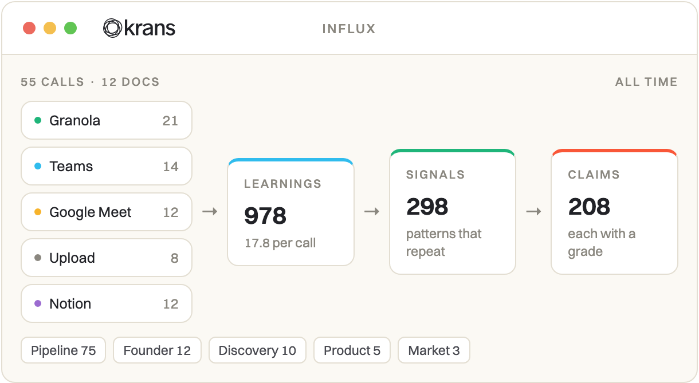Click the red close window button

click(29, 28)
